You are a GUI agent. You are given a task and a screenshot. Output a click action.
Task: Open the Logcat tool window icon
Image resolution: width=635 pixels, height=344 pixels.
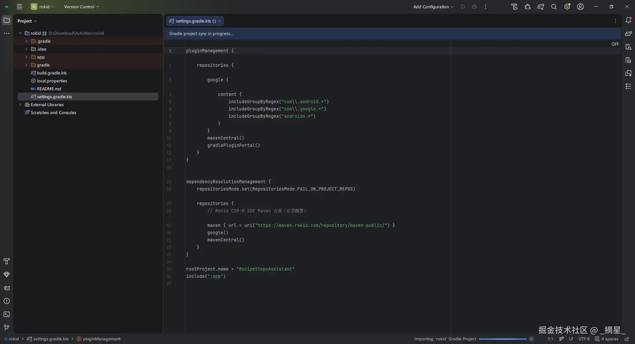point(7,288)
